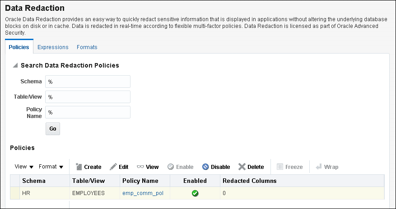The width and height of the screenshot is (396, 209).
Task: Open the View dropdown menu
Action: pyautogui.click(x=24, y=167)
